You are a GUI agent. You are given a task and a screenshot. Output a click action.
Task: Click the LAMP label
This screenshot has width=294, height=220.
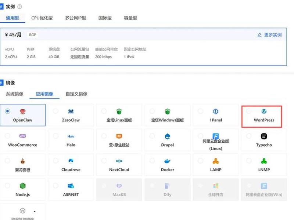tap(216, 170)
